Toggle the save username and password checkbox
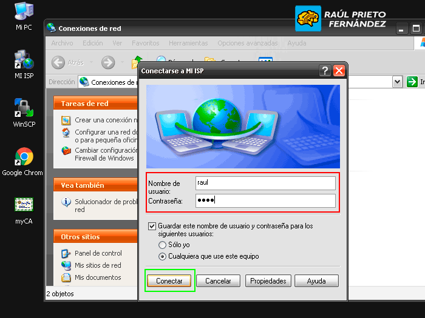The width and height of the screenshot is (425, 318). click(152, 226)
